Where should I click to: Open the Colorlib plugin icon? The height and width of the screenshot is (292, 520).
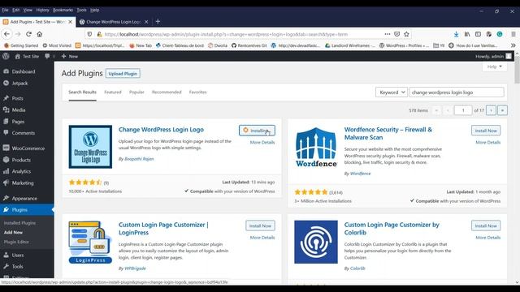coord(316,242)
